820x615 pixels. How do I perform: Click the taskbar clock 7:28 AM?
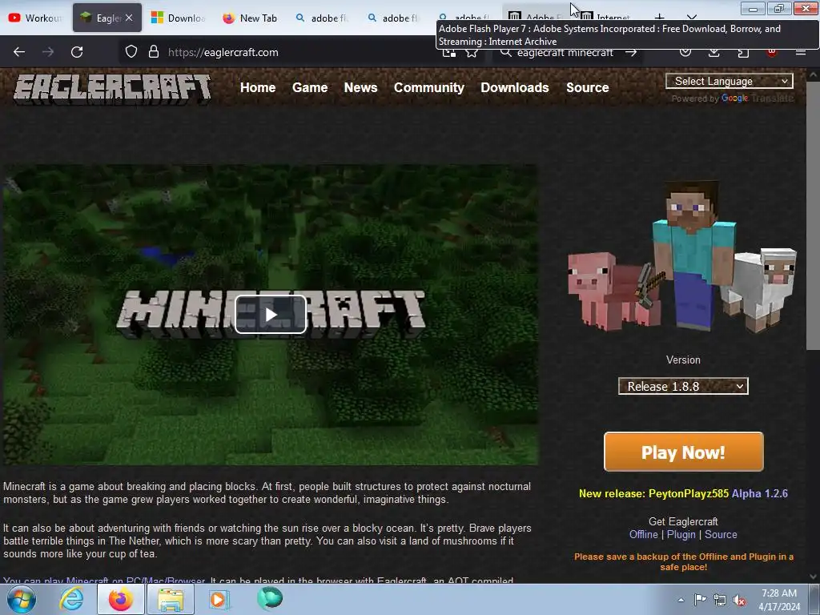click(779, 600)
